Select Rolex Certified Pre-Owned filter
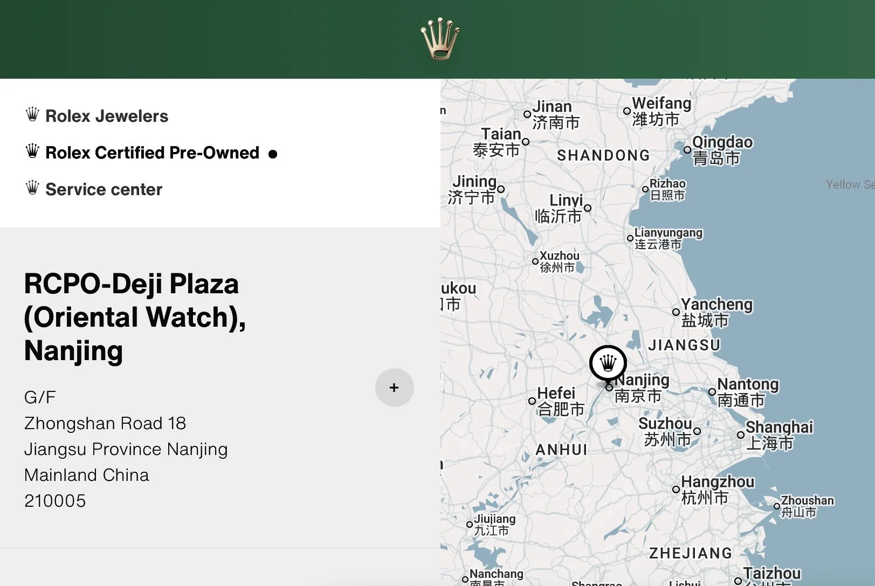875x586 pixels. 152,153
